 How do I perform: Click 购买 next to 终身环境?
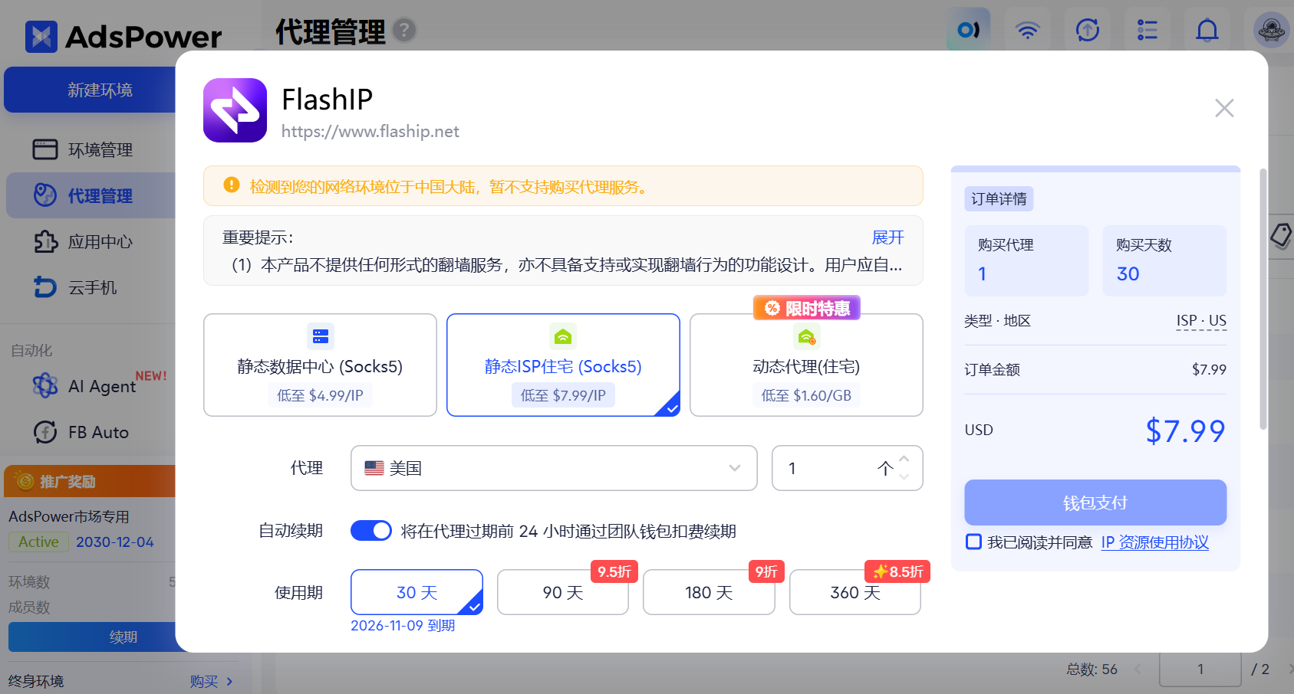pos(211,681)
